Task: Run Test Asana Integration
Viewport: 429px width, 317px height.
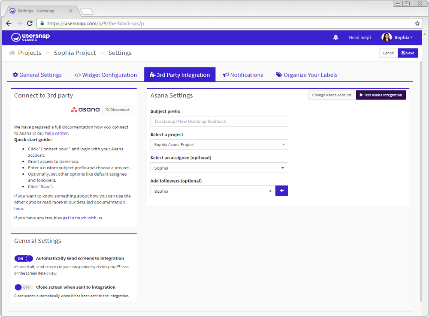Action: [381, 95]
